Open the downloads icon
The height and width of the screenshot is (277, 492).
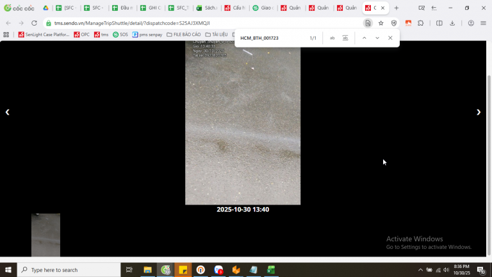coord(452,23)
